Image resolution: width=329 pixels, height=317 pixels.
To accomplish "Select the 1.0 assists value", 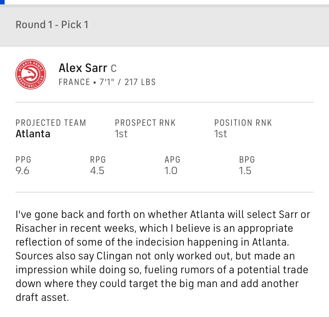I will [x=171, y=171].
